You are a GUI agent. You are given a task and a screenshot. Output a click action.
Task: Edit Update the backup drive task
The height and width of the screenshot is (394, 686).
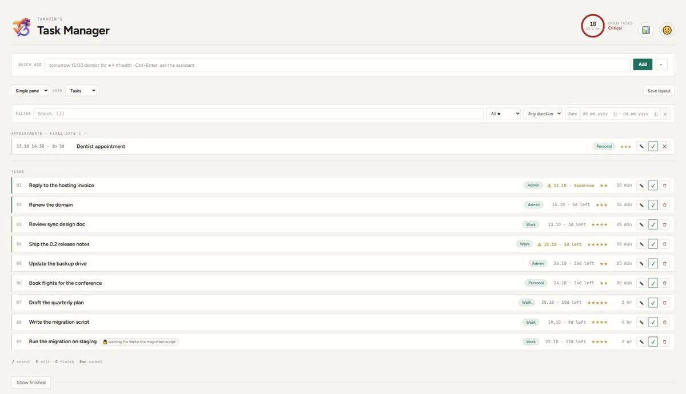pos(641,264)
